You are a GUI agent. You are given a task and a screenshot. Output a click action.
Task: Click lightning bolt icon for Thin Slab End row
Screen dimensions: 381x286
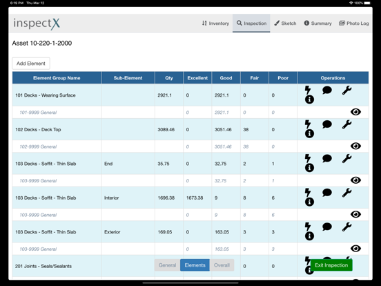(x=308, y=158)
